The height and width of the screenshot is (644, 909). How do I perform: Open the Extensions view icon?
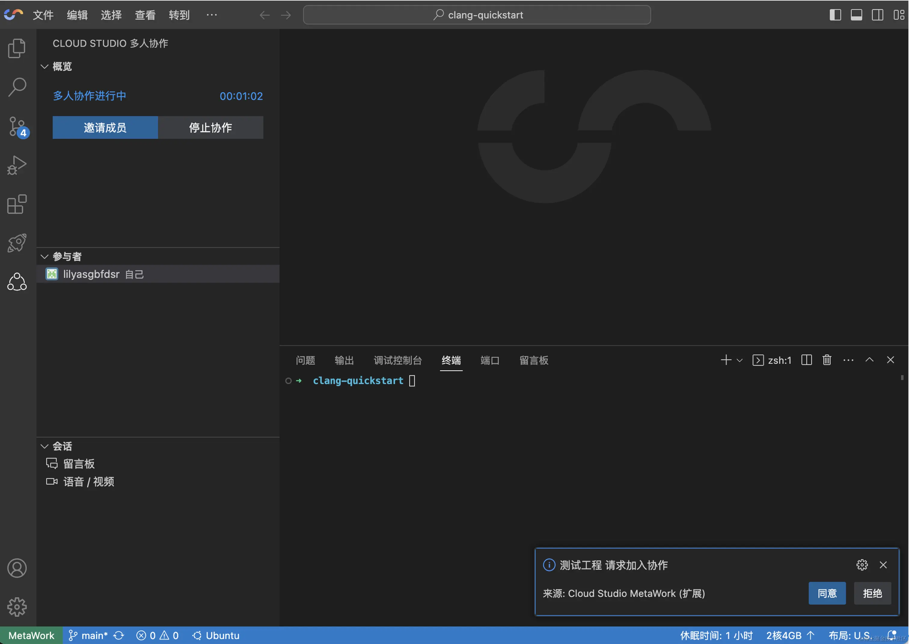tap(17, 204)
